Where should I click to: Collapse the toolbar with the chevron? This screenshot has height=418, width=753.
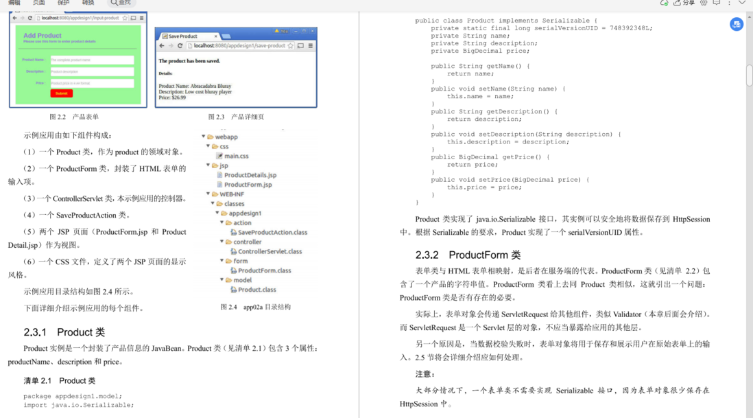pos(742,3)
